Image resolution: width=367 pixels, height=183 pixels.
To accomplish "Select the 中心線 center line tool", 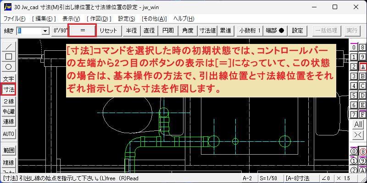I will tap(9, 111).
